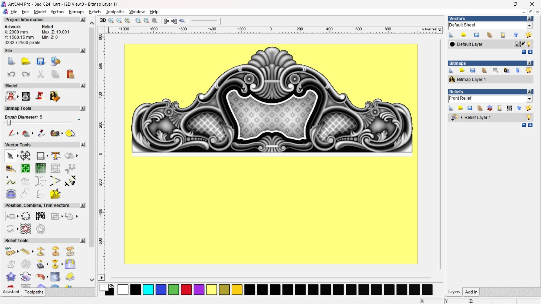The width and height of the screenshot is (541, 304).
Task: Open the Default Sheet dropdown
Action: point(529,25)
